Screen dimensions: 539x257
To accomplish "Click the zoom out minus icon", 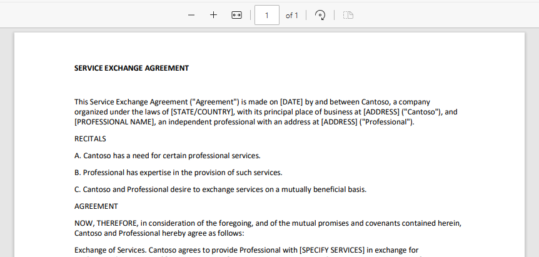I will (191, 15).
